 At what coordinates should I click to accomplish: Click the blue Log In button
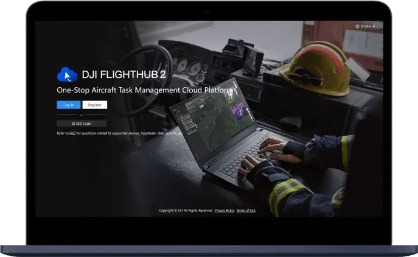[69, 105]
